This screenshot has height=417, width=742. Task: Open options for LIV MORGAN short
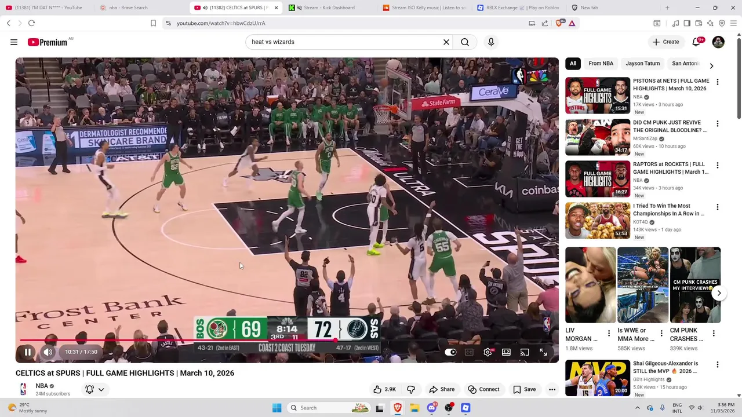click(609, 333)
